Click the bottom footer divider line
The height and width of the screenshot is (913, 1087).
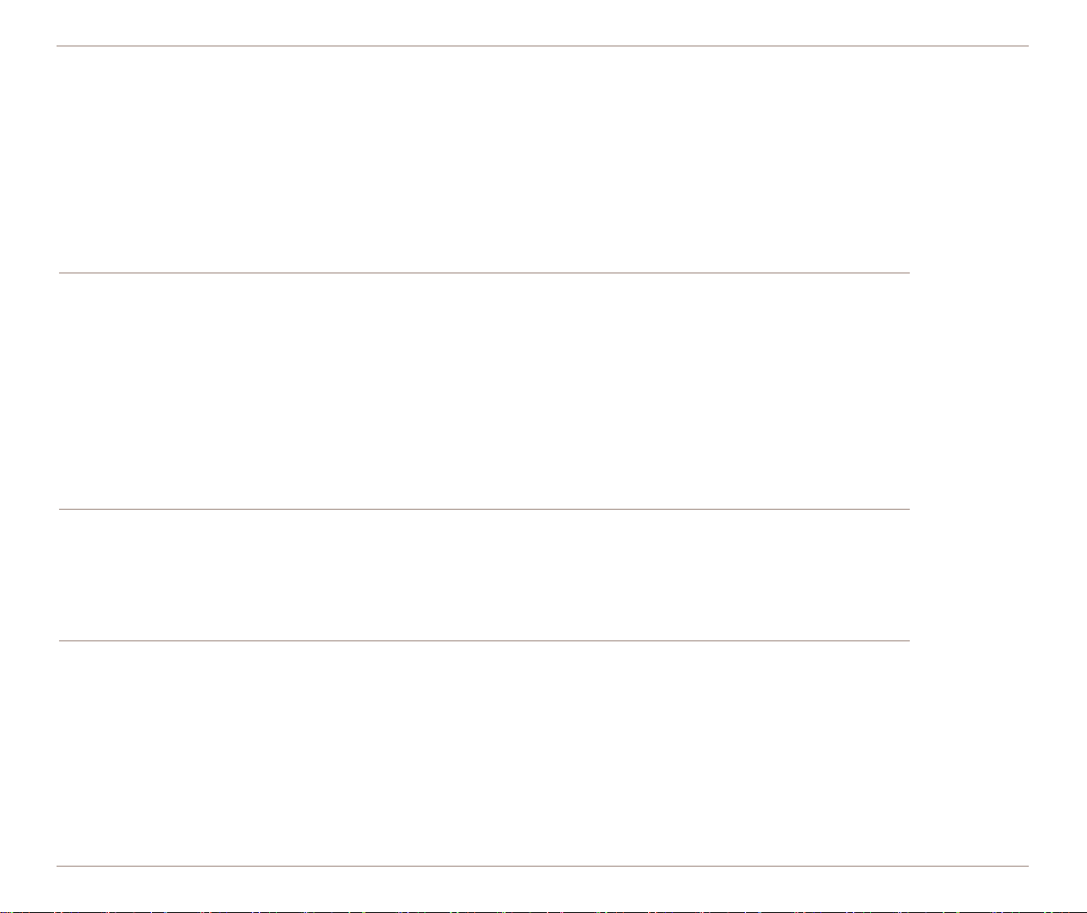tap(543, 866)
